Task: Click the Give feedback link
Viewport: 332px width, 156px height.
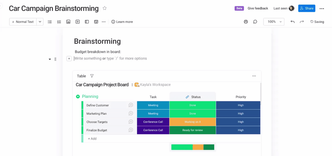Action: coord(258,8)
